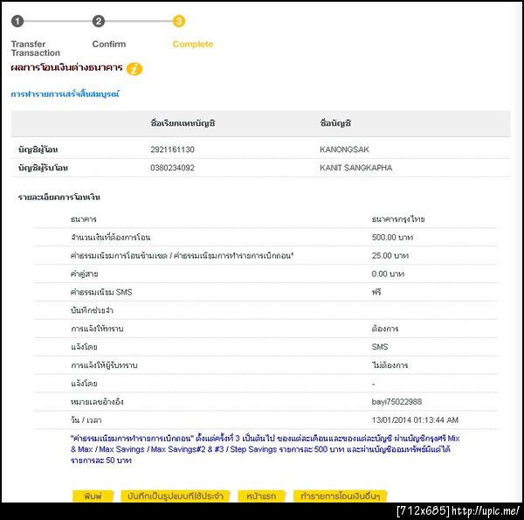Click step 3 circle Complete
Screen dimensions: 524x520
pyautogui.click(x=179, y=21)
